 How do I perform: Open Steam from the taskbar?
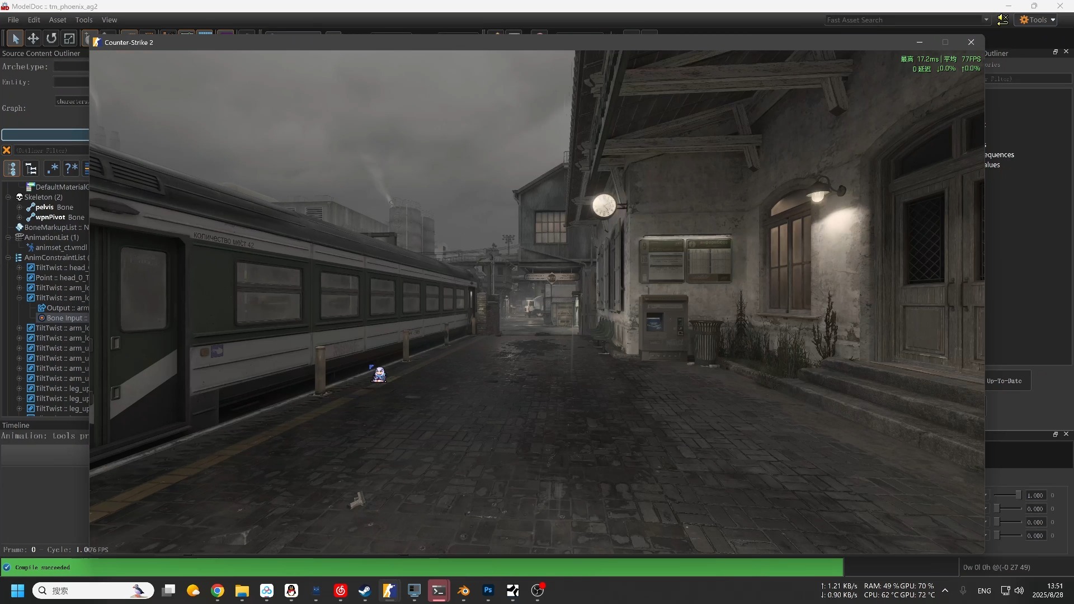(365, 591)
